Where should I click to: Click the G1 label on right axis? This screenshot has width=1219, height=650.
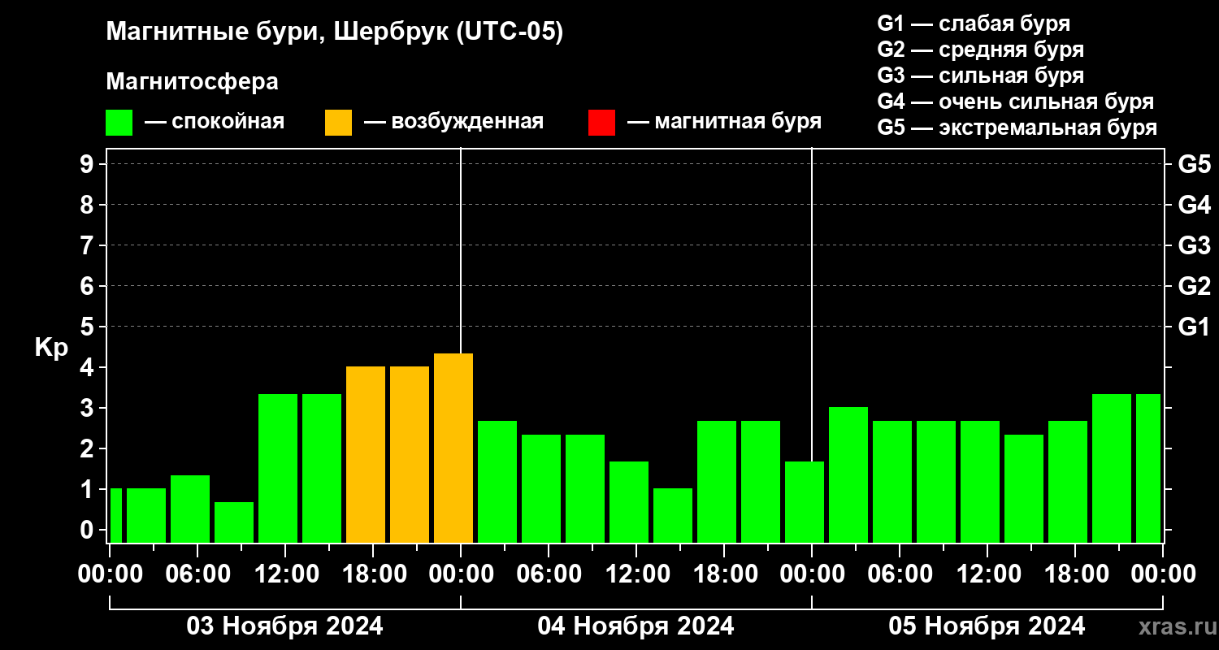click(x=1194, y=327)
